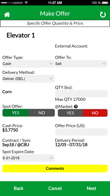The height and width of the screenshot is (196, 110).
Task: Tap Next in bottom bar
Action: [x=91, y=188]
